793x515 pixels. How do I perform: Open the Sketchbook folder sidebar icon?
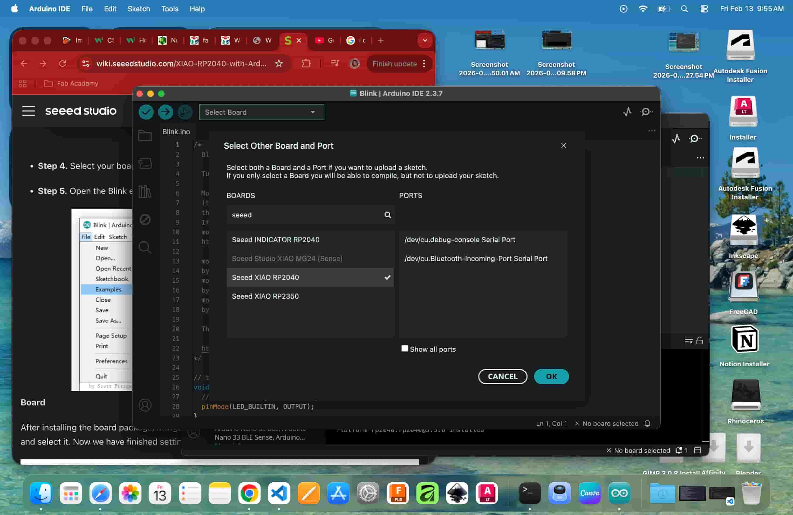pyautogui.click(x=145, y=135)
